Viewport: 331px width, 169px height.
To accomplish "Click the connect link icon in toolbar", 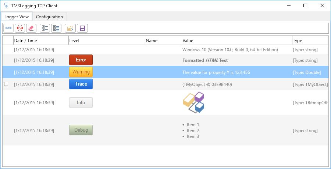I will point(8,28).
